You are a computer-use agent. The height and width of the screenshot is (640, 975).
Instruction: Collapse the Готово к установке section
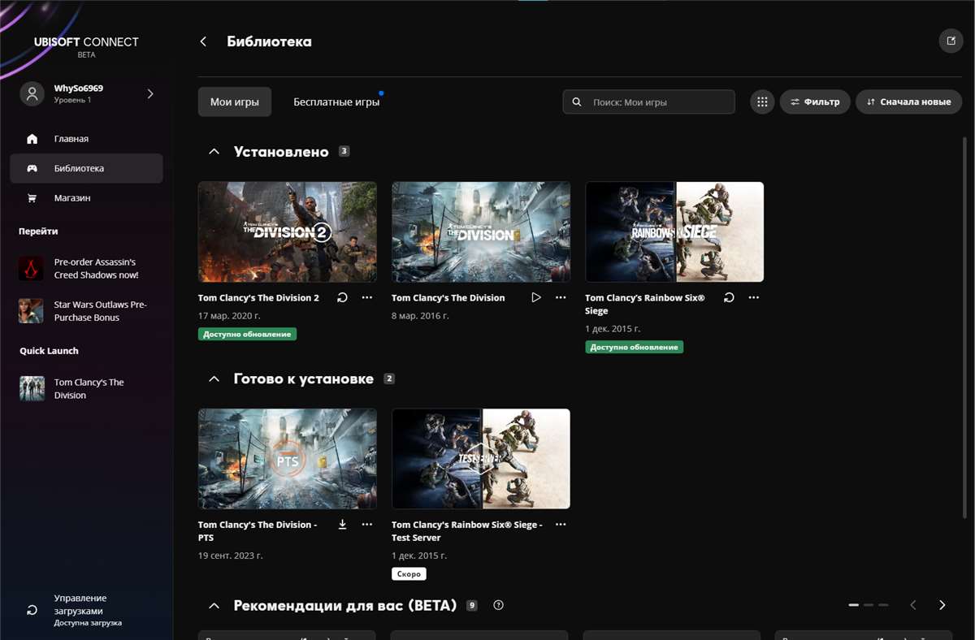tap(214, 378)
